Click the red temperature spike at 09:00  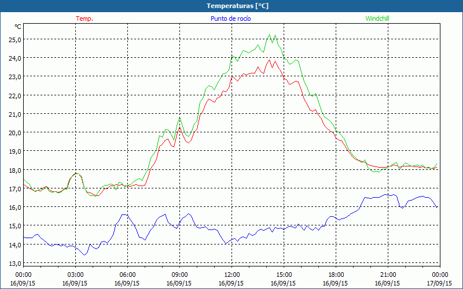pos(179,127)
